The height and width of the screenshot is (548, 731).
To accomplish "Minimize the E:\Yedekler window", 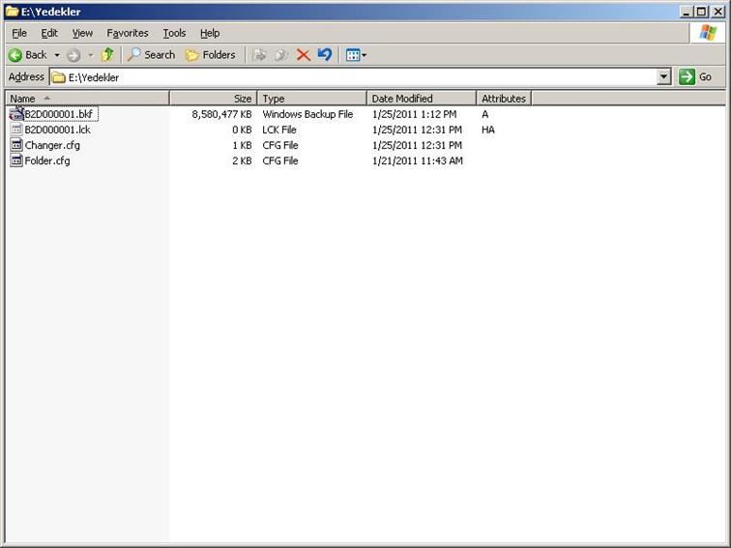I will (686, 12).
